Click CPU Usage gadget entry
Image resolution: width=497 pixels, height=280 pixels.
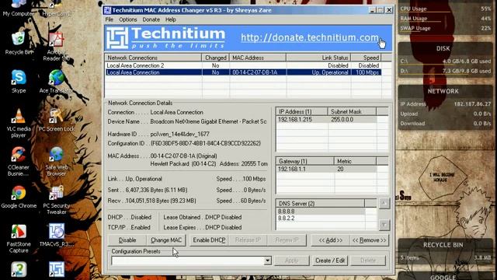tap(445, 9)
